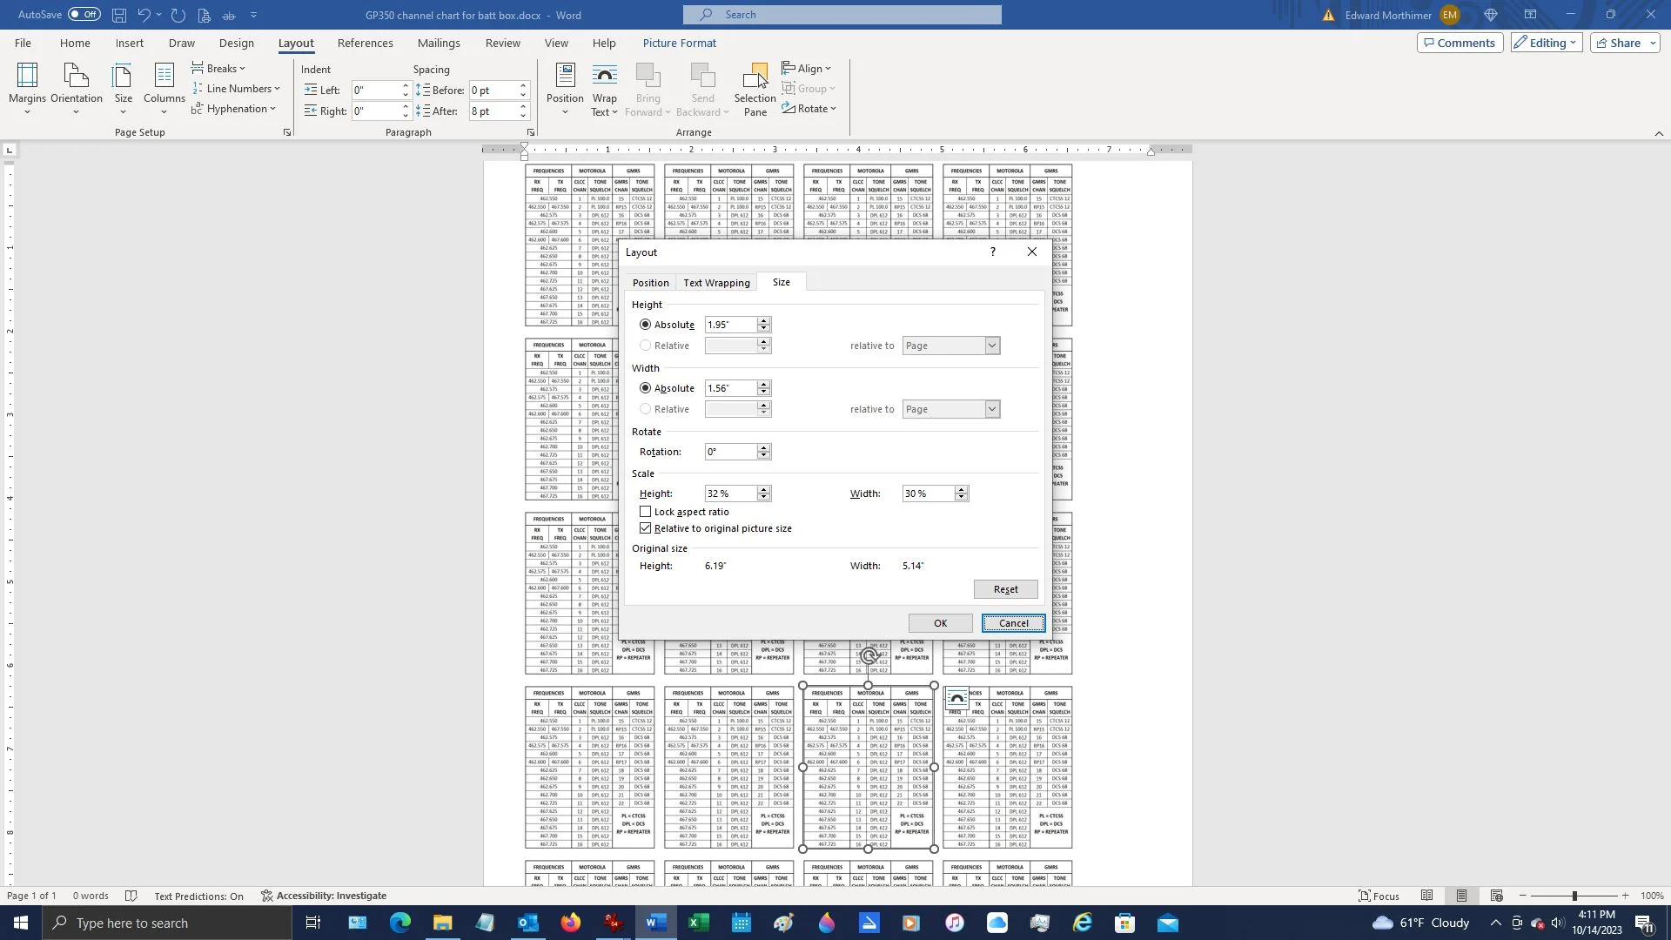Select the Absolute width radio button

click(x=645, y=388)
